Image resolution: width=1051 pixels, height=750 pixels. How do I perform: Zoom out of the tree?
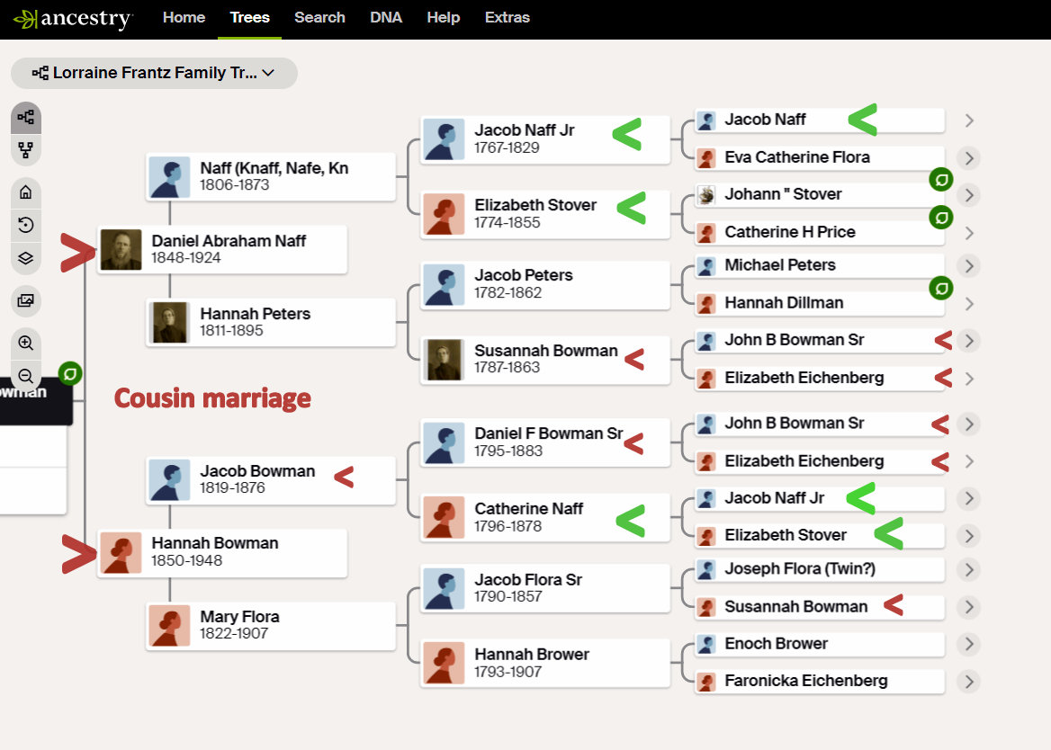26,376
